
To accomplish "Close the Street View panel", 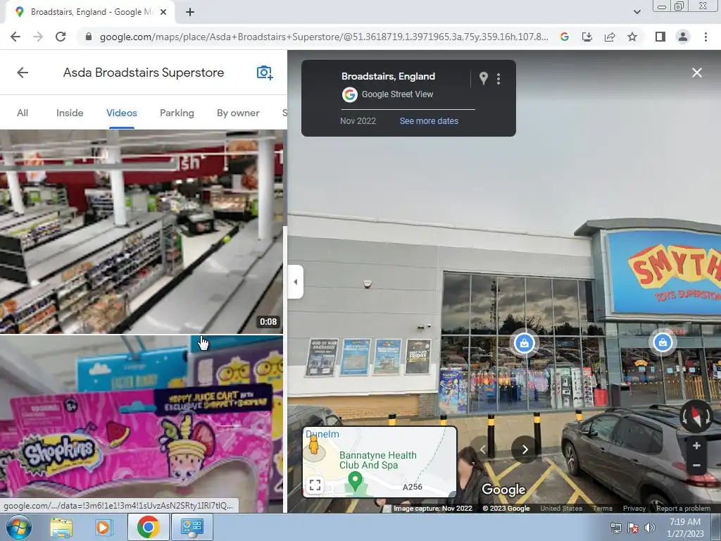I will pyautogui.click(x=696, y=73).
